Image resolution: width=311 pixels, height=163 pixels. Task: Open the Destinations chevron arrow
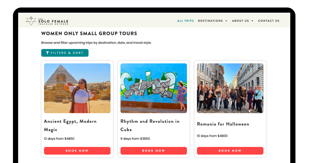pos(227,21)
